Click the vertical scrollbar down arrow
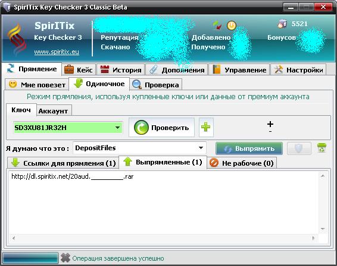The width and height of the screenshot is (337, 266). click(323, 229)
